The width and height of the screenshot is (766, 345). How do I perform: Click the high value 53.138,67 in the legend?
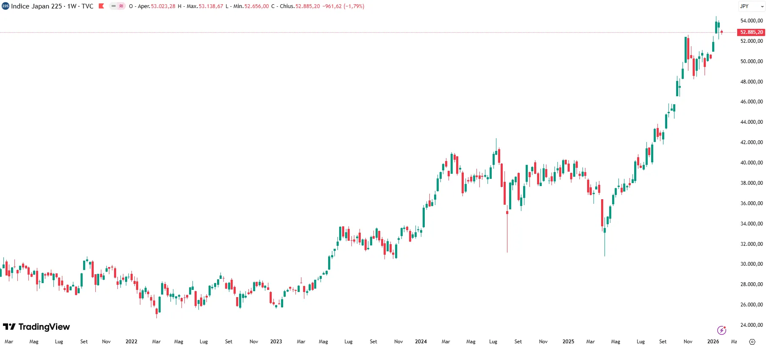coord(211,6)
